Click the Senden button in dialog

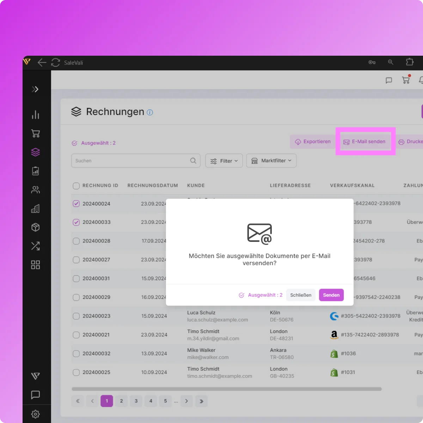331,295
